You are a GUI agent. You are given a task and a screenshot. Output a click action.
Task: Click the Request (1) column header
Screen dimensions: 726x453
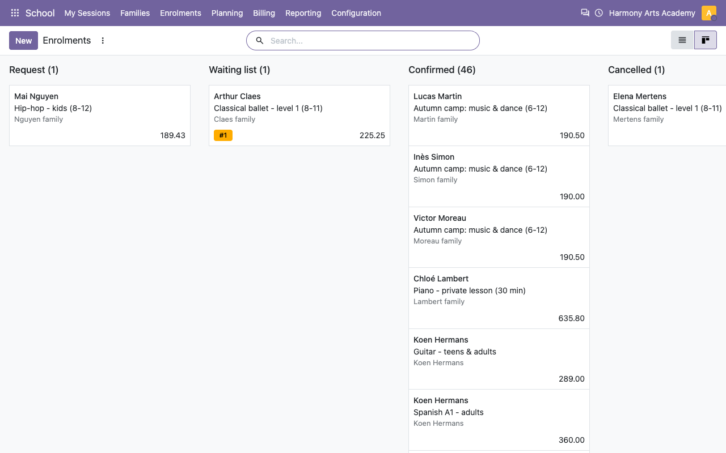point(34,70)
